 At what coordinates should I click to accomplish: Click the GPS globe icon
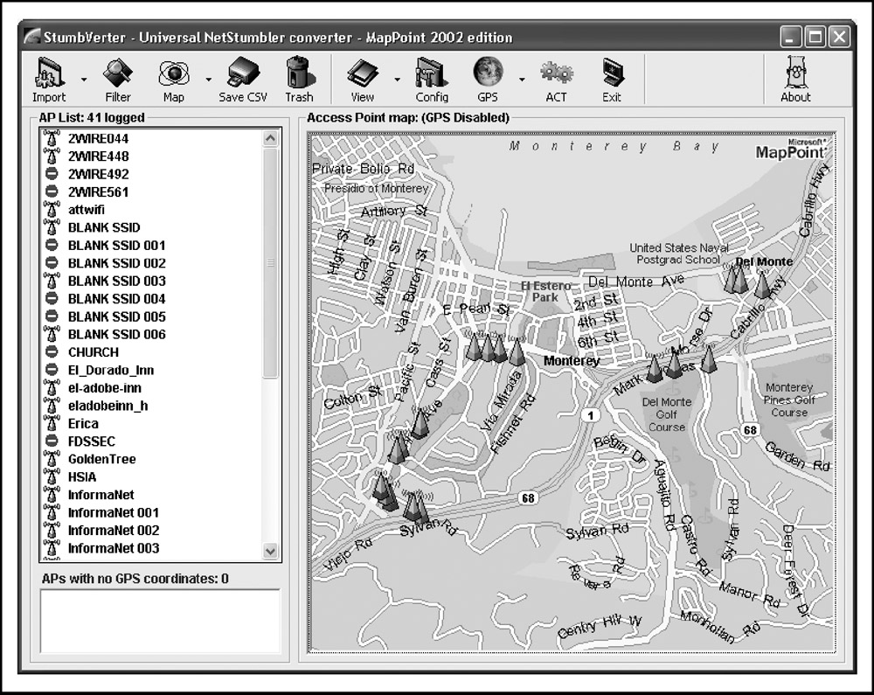coord(488,80)
